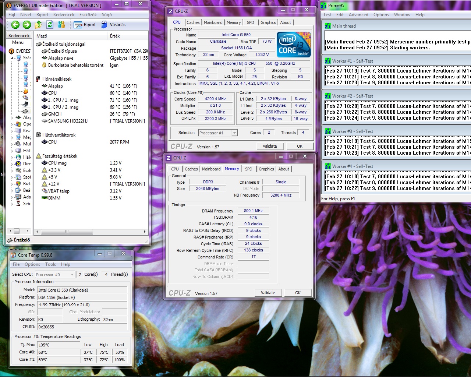Image resolution: width=471 pixels, height=377 pixels.
Task: Click the EVEREST users toolbar icon
Action: coord(61,25)
